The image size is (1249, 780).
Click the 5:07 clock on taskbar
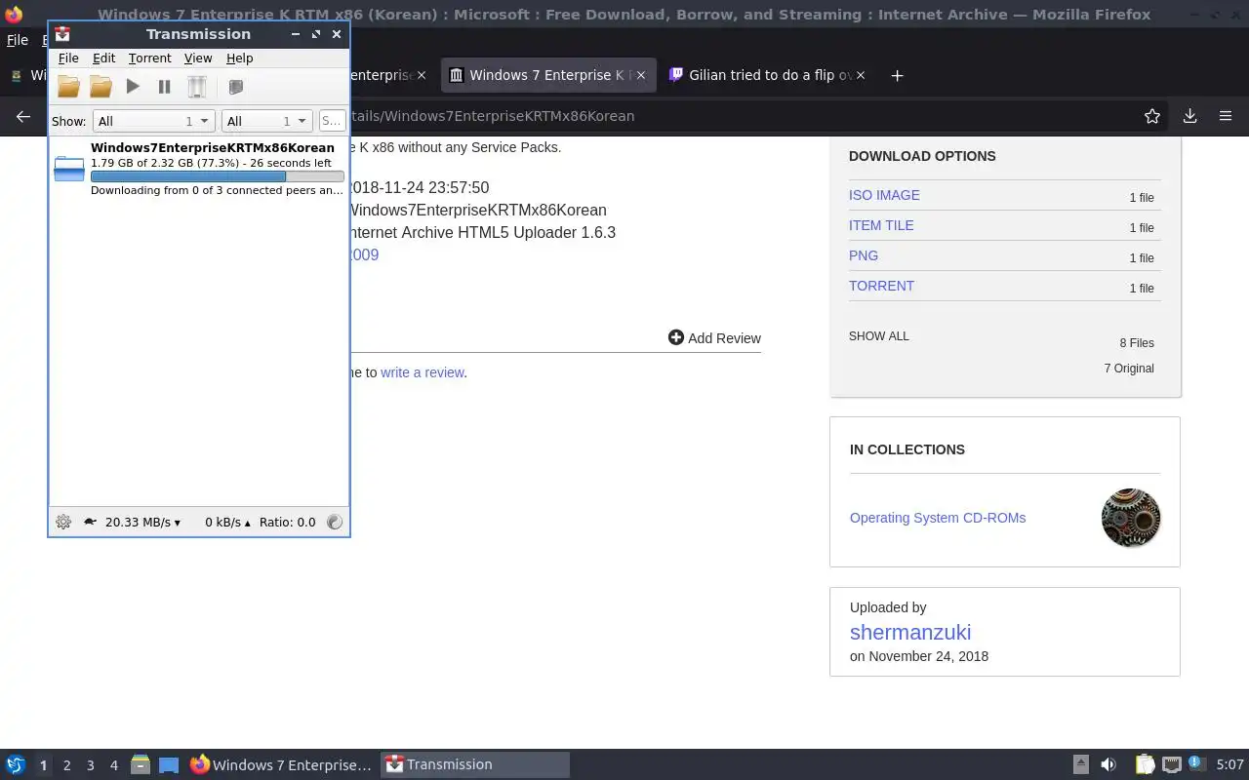tap(1229, 765)
